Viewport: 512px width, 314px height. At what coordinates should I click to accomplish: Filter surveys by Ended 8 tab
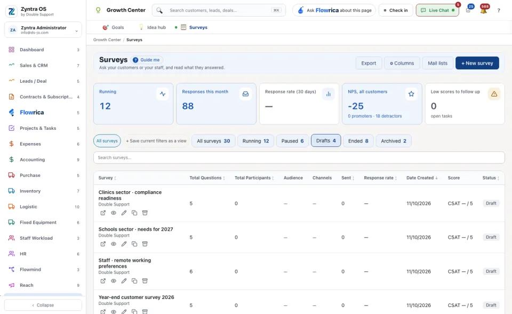[x=358, y=141]
